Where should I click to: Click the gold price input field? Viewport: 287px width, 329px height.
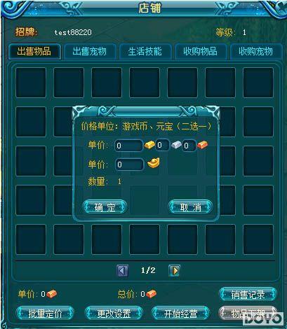click(x=128, y=146)
